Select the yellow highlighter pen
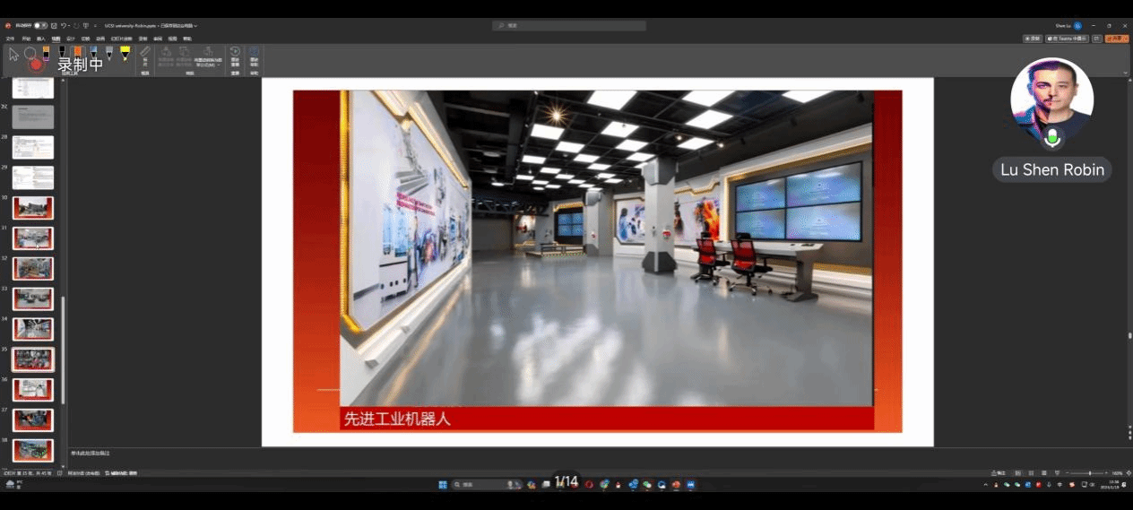Image resolution: width=1133 pixels, height=510 pixels. coord(125,54)
